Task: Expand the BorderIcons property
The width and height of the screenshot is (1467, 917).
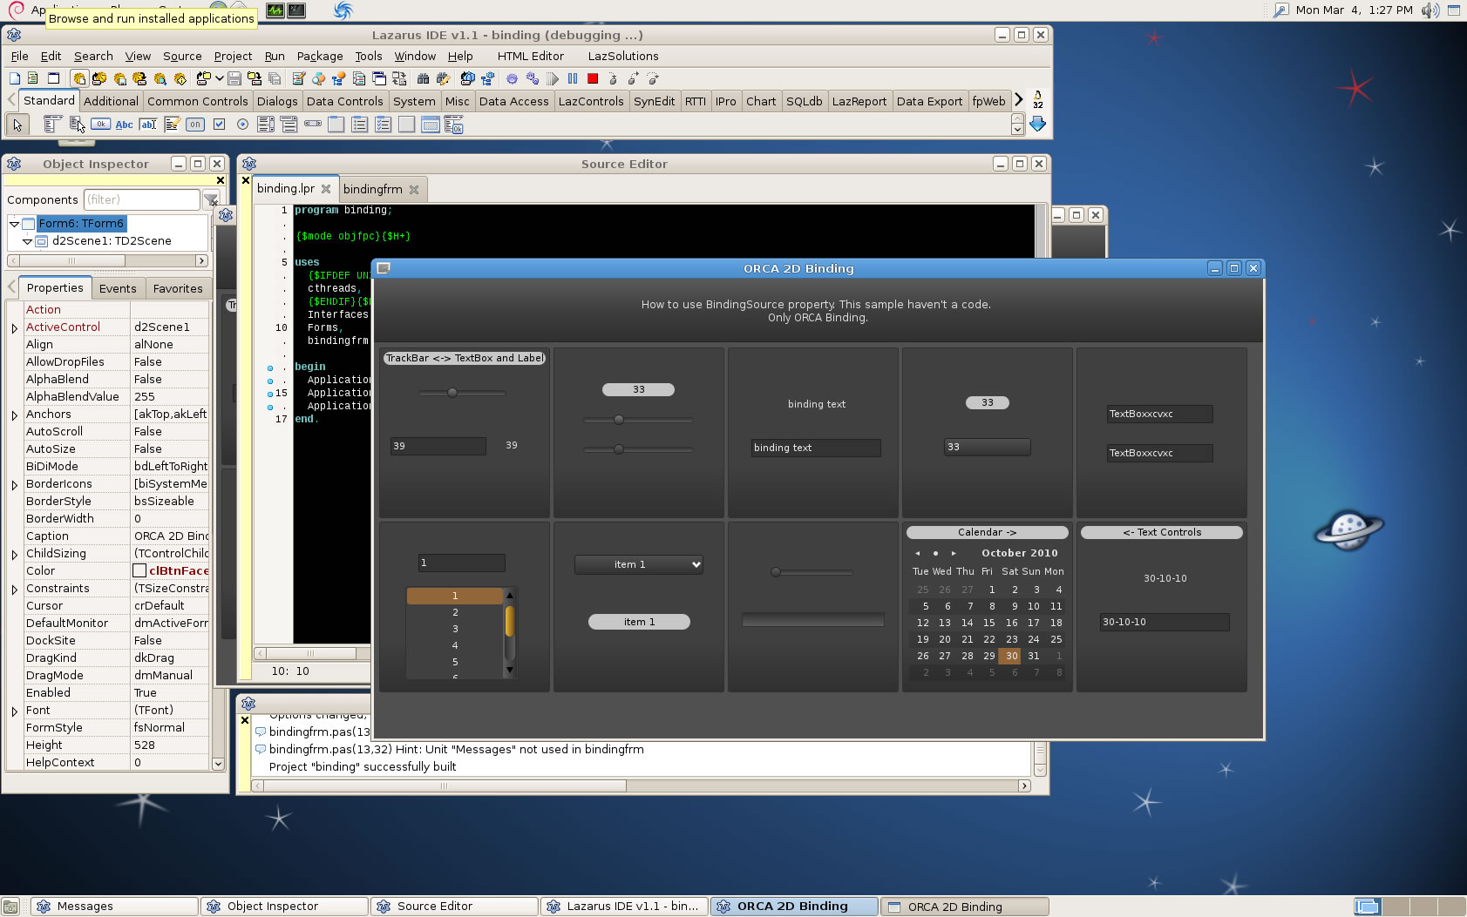Action: coord(15,485)
